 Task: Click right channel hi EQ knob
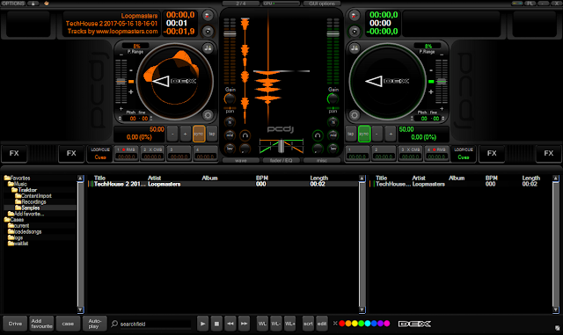(333, 122)
